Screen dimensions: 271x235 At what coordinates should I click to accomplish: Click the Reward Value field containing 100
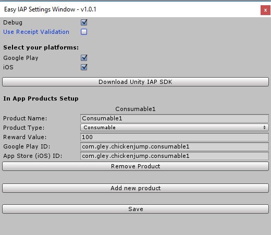pos(175,137)
